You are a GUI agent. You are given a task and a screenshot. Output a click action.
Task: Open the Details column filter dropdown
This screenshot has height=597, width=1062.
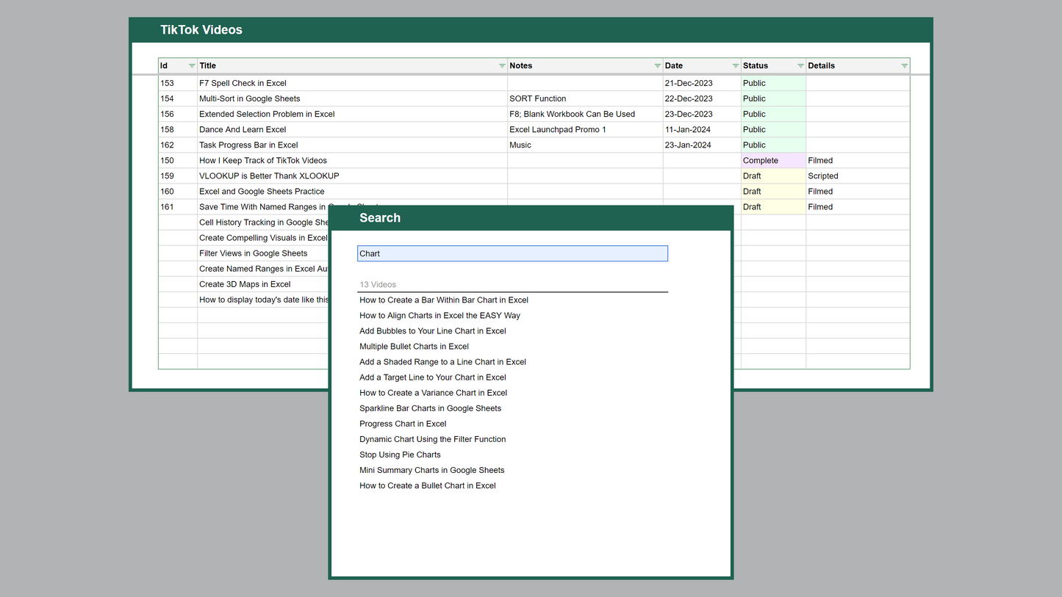tap(904, 65)
